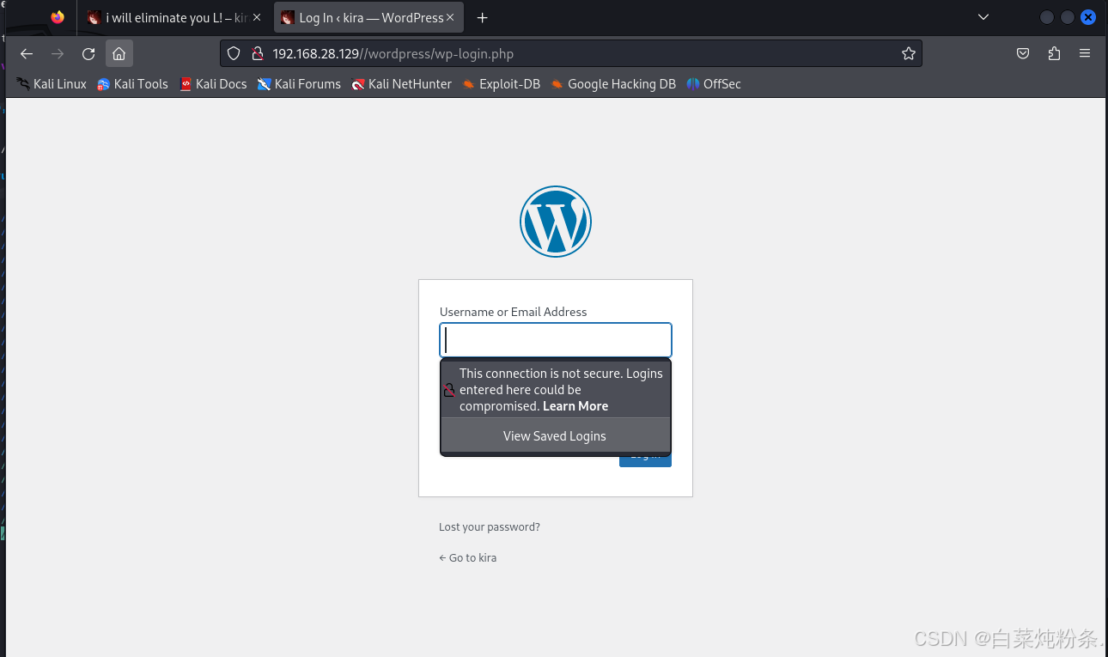This screenshot has height=657, width=1108.
Task: Bookmark this page with the star
Action: click(909, 53)
